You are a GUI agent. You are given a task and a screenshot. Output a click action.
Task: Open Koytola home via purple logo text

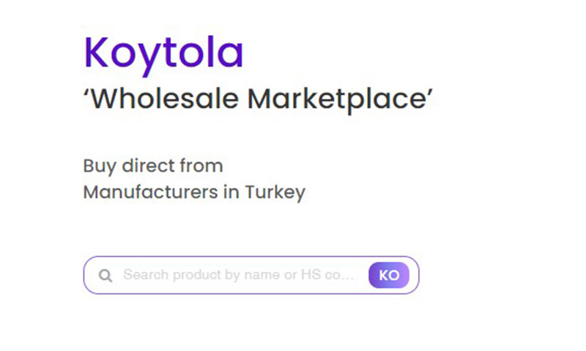(163, 53)
